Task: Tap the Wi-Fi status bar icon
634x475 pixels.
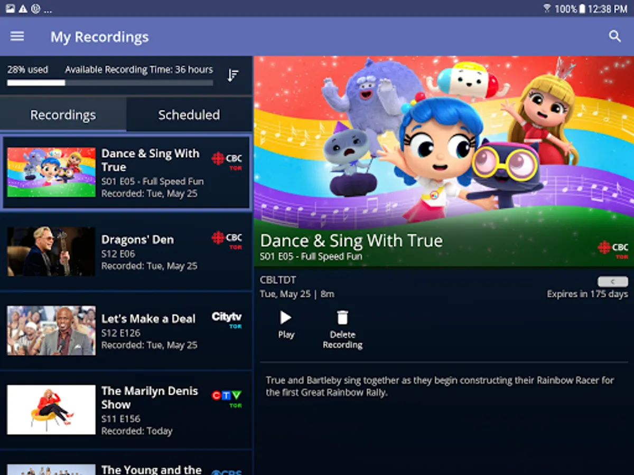Action: [547, 8]
